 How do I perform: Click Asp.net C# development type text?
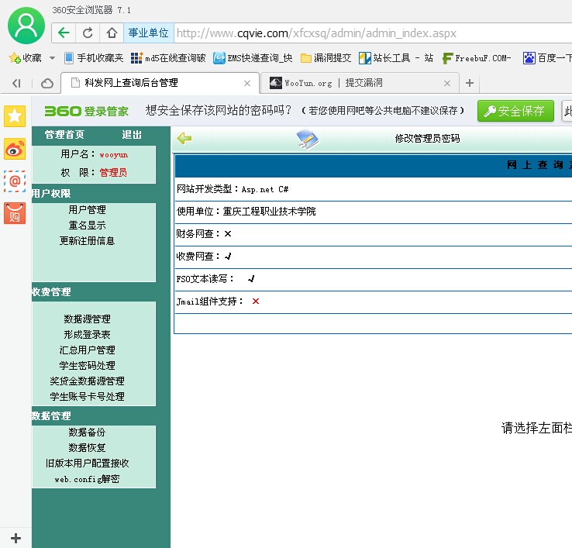pos(265,189)
